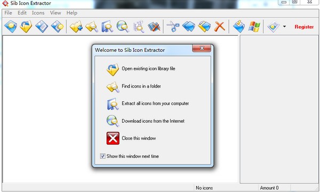Click the Cut scissors toolbar icon
Screen dimensions: 320x192
tap(173, 27)
